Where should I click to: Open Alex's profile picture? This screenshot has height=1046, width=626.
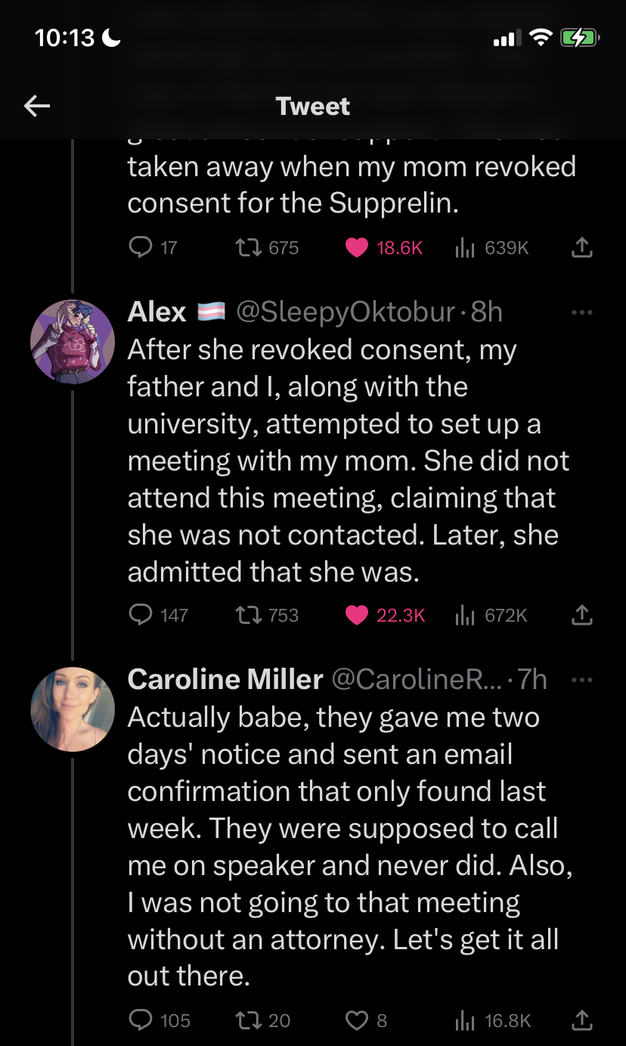click(73, 342)
